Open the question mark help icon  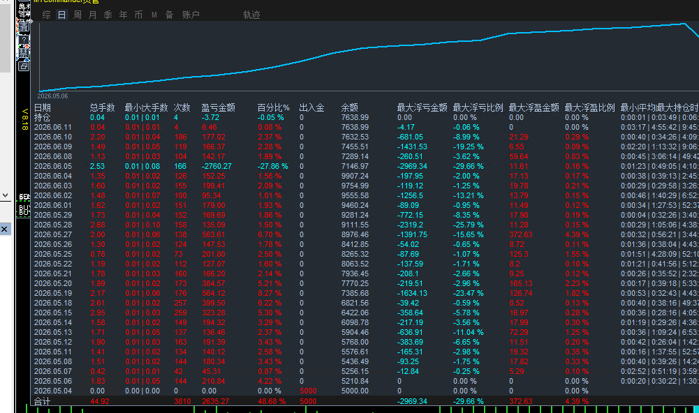click(x=24, y=39)
